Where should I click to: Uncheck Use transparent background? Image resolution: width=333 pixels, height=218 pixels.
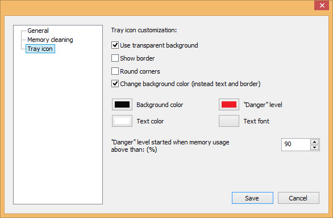[x=115, y=45]
